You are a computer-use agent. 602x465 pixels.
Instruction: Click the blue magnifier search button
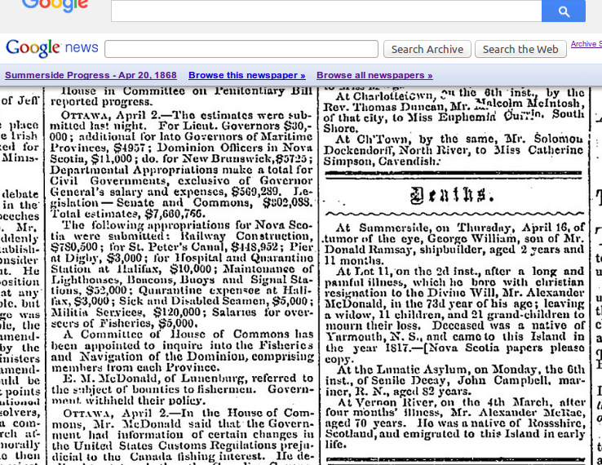click(563, 11)
